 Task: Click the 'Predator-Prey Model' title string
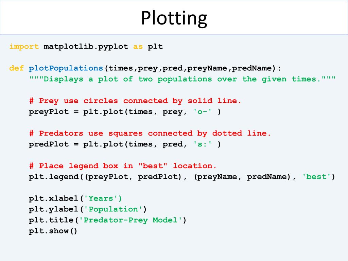(x=130, y=220)
